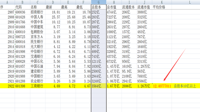This screenshot has width=200, height=112.
Task: Select the highest price cell 19.21
Action: click(x=68, y=12)
